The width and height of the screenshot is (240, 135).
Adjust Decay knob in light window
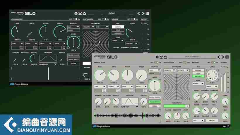pyautogui.click(x=196, y=96)
